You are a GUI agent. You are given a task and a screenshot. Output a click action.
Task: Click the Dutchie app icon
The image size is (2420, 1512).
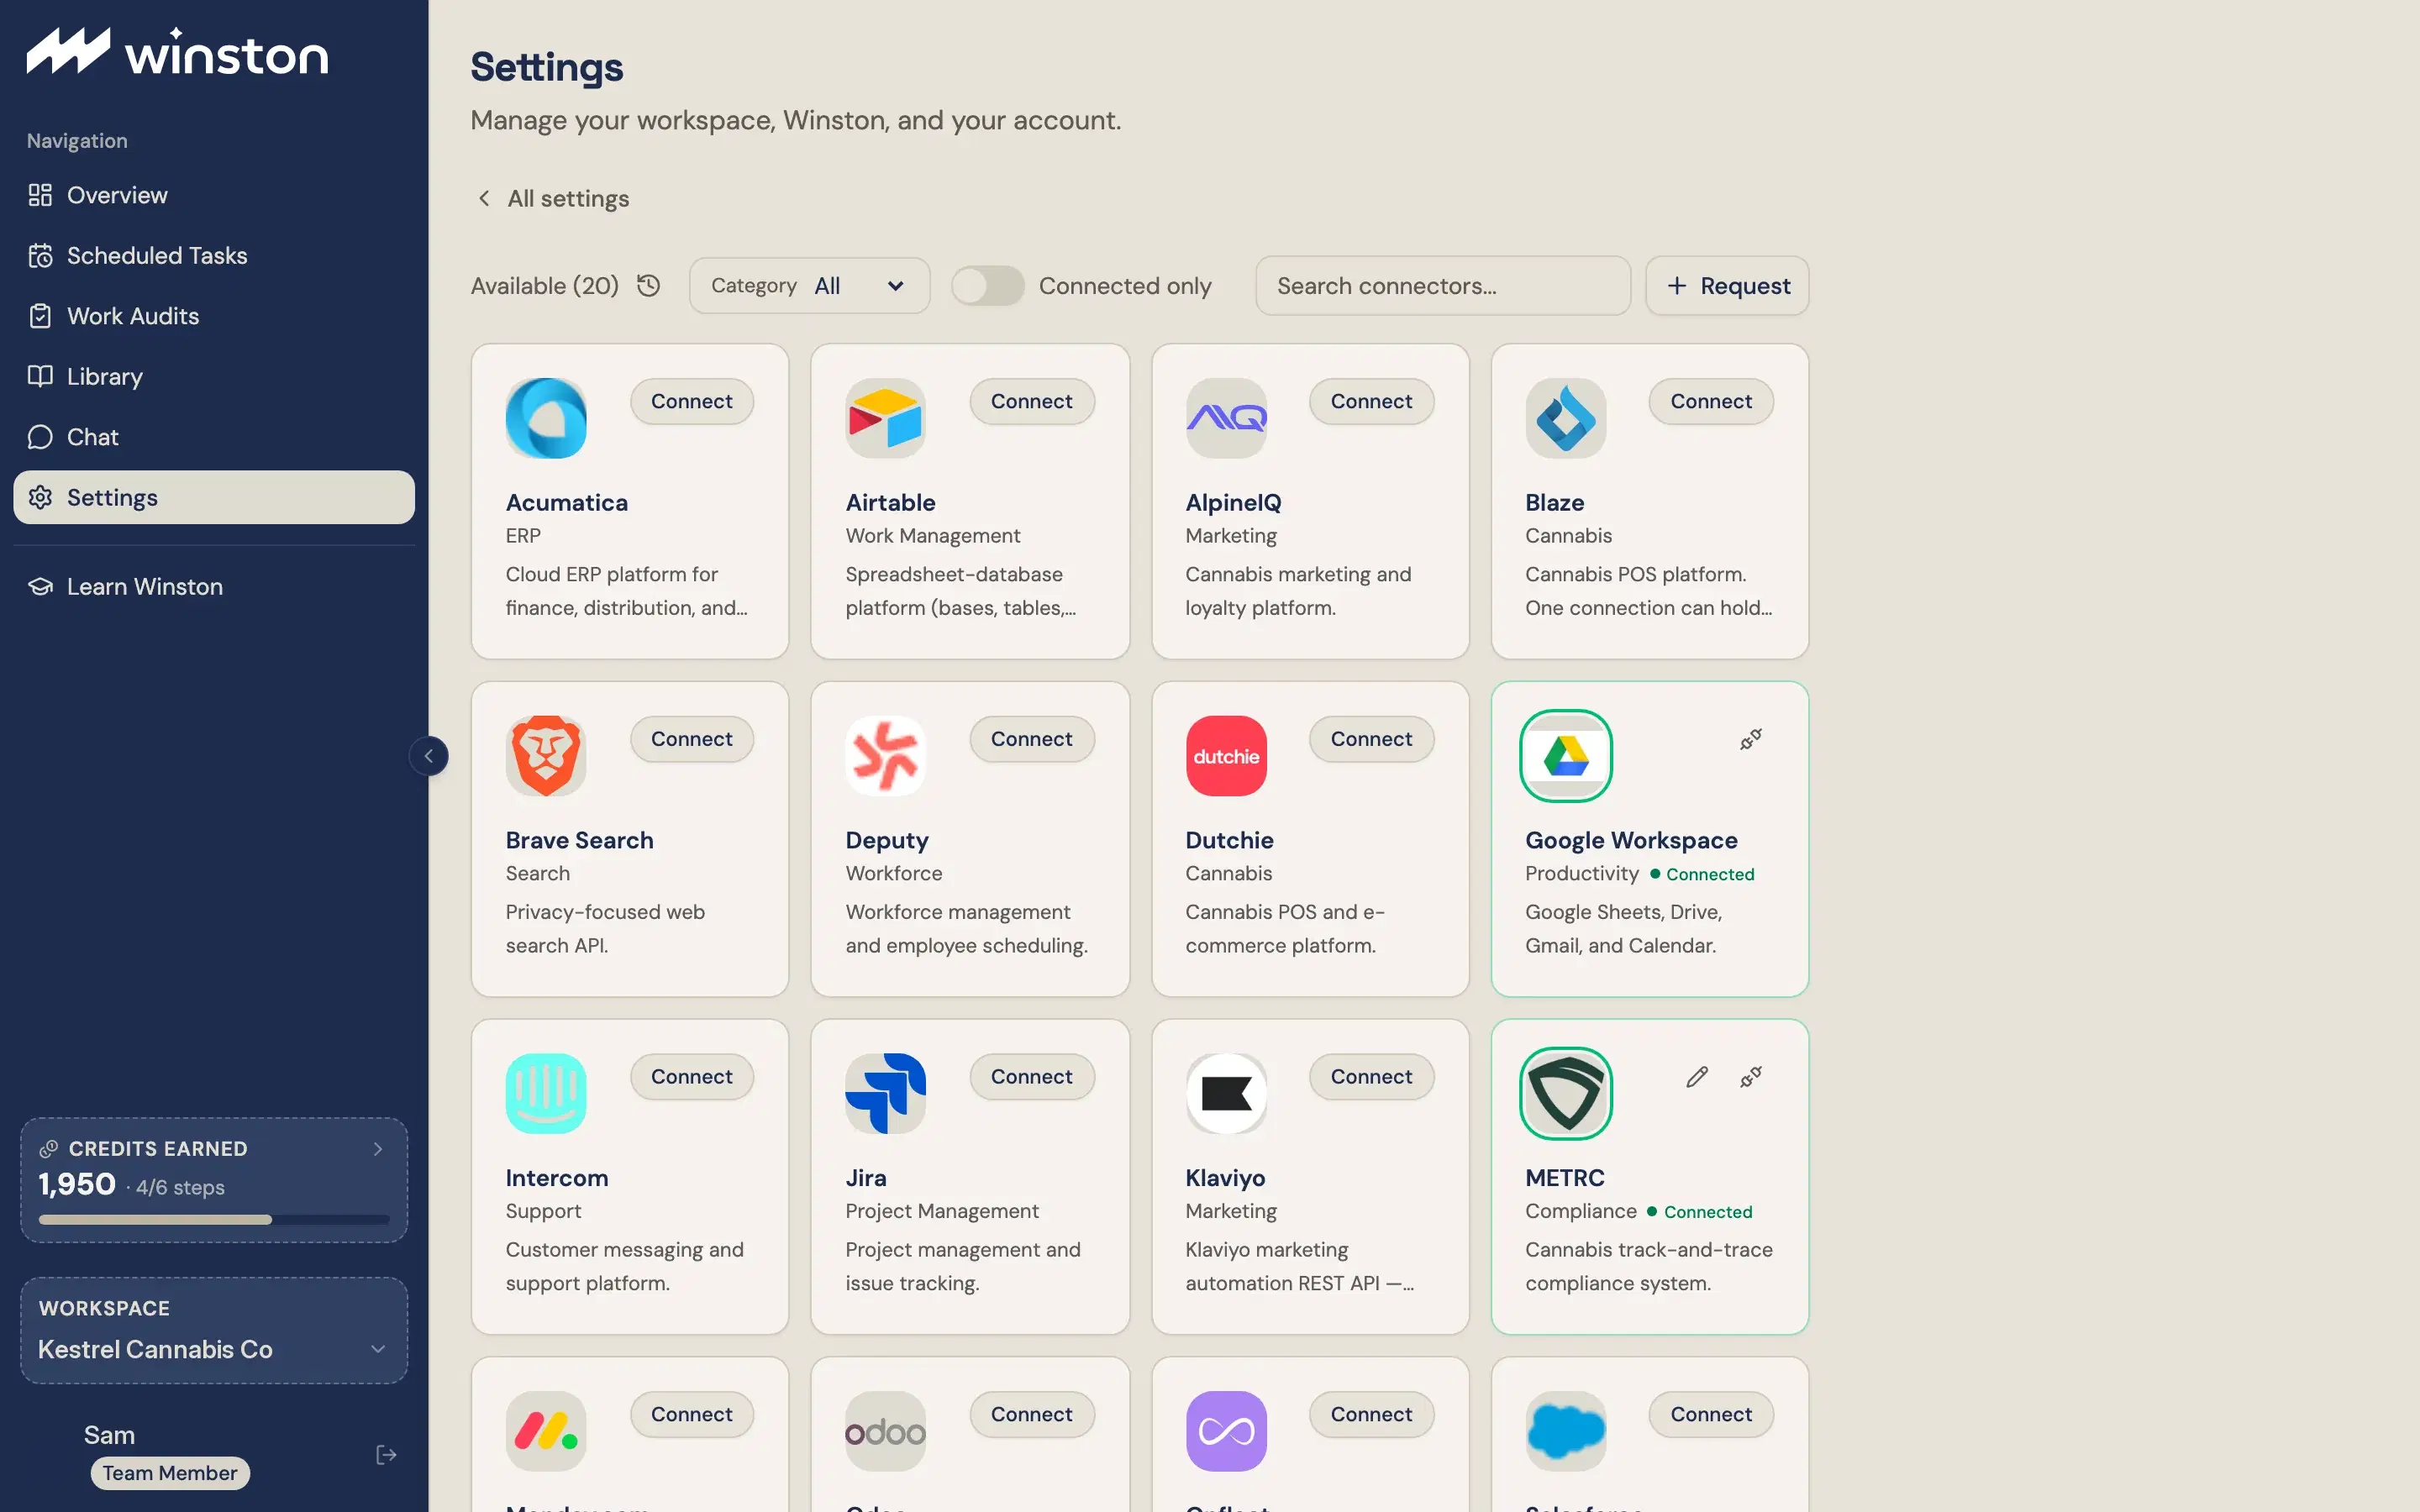click(x=1226, y=756)
